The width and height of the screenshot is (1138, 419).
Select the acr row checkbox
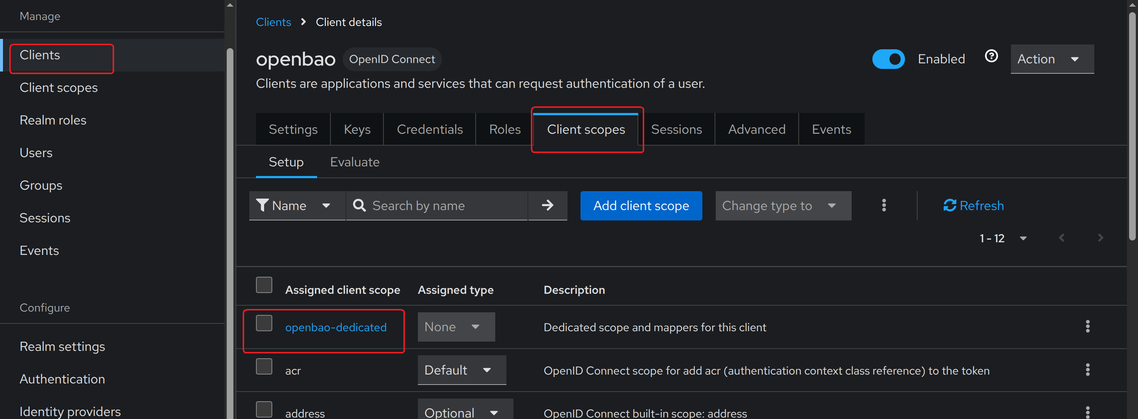pyautogui.click(x=264, y=367)
